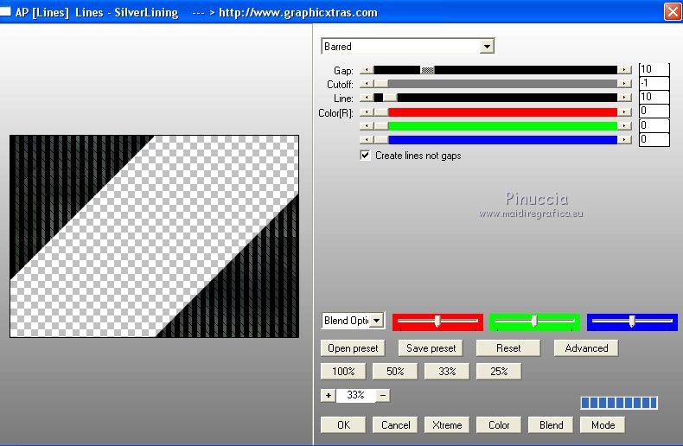Click right arrow of Line slider
683x446 pixels.
pyautogui.click(x=624, y=98)
